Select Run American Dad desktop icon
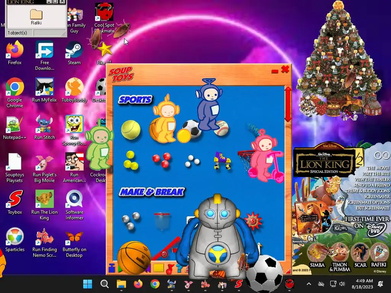The height and width of the screenshot is (293, 391). (74, 168)
